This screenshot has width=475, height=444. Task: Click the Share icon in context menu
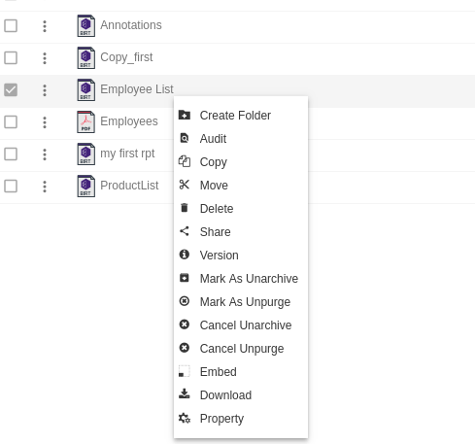(185, 231)
